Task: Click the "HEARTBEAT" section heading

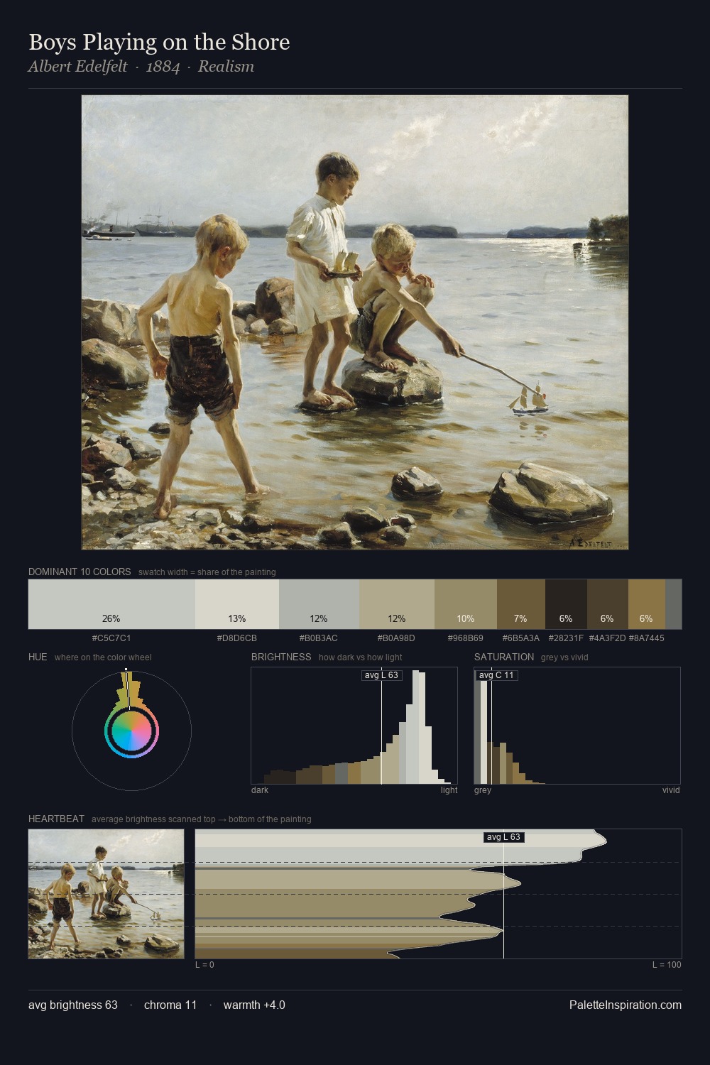Action: 56,819
